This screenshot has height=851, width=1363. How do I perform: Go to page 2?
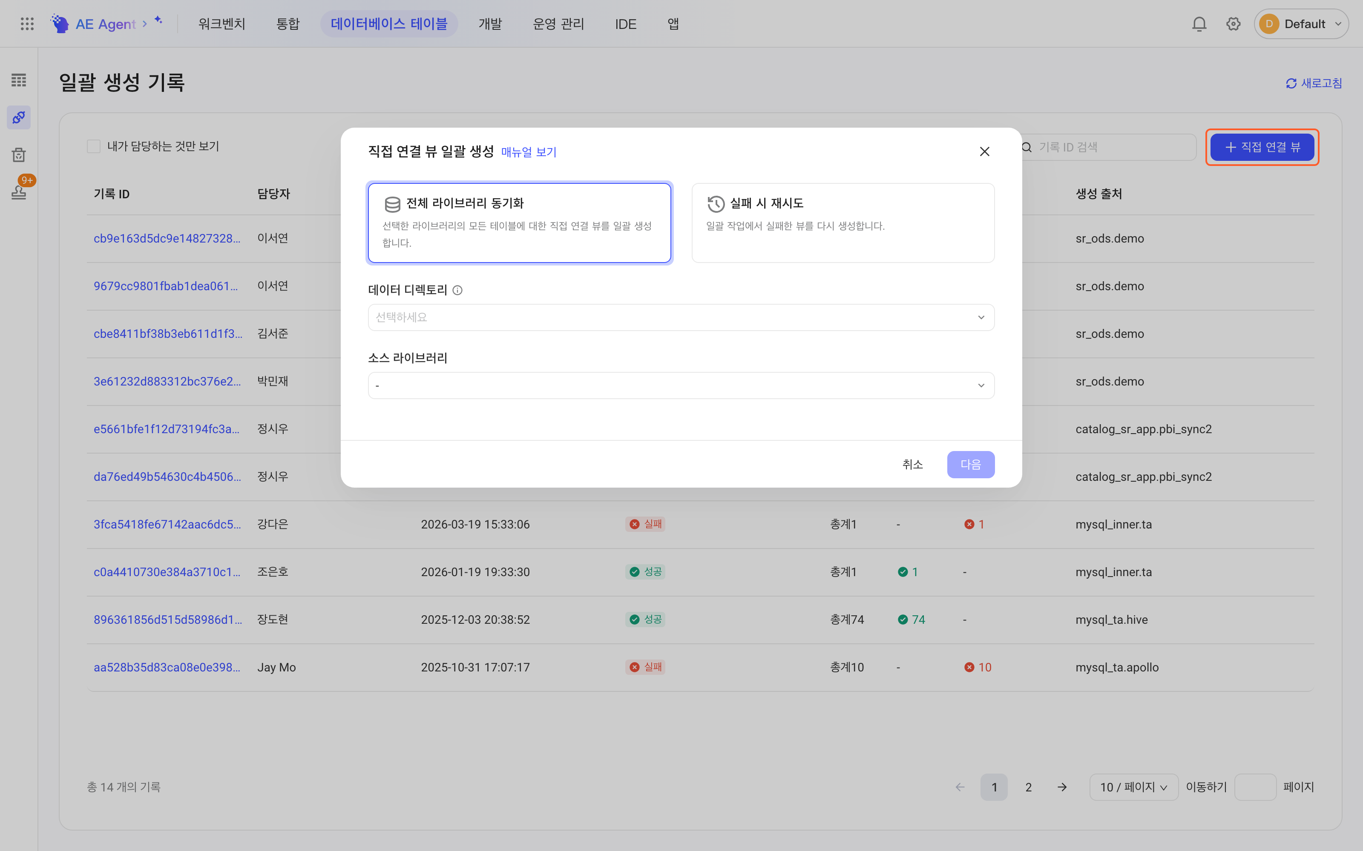point(1029,787)
